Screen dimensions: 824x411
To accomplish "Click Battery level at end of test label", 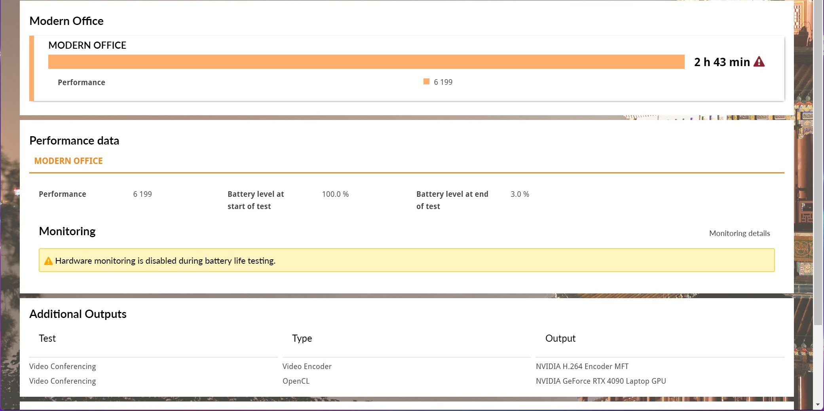I will pyautogui.click(x=452, y=200).
